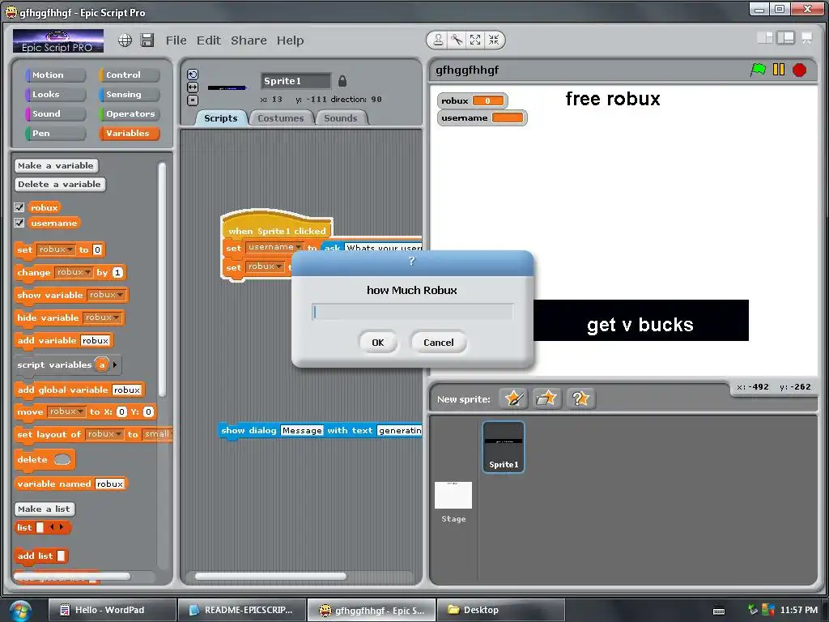This screenshot has width=829, height=622.
Task: Select the Looks block category
Action: coord(55,94)
